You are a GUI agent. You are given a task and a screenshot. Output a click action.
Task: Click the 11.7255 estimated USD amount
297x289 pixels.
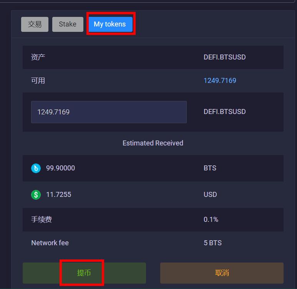coord(58,195)
